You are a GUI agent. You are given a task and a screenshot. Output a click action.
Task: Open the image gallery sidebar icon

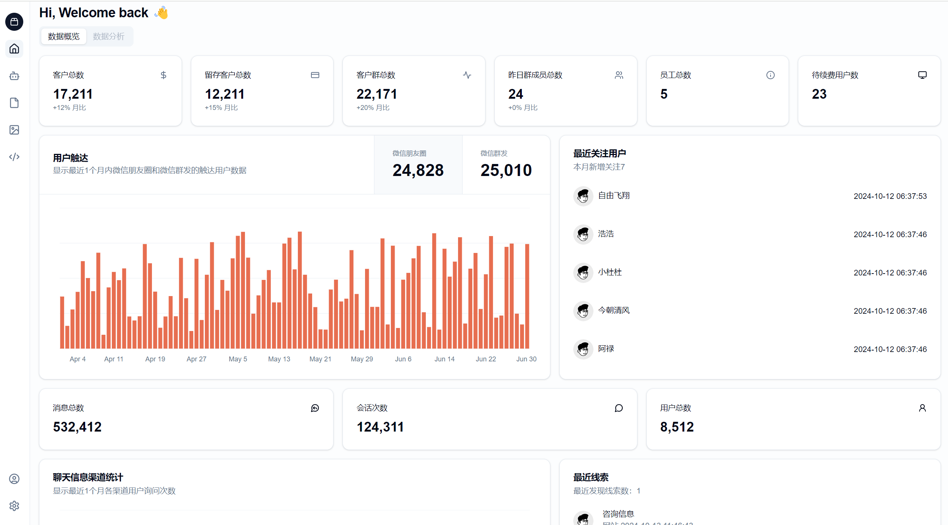[14, 130]
